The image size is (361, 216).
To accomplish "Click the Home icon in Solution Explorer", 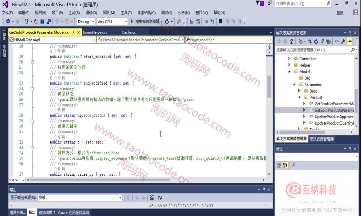I will [291, 41].
